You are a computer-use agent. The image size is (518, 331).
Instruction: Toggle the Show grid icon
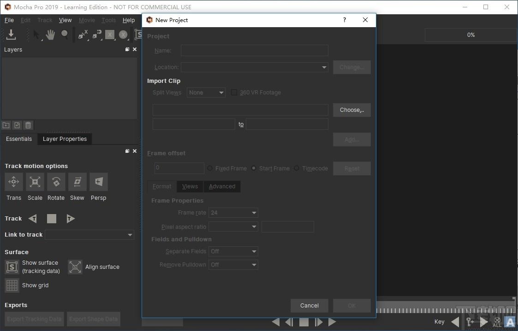pos(12,285)
